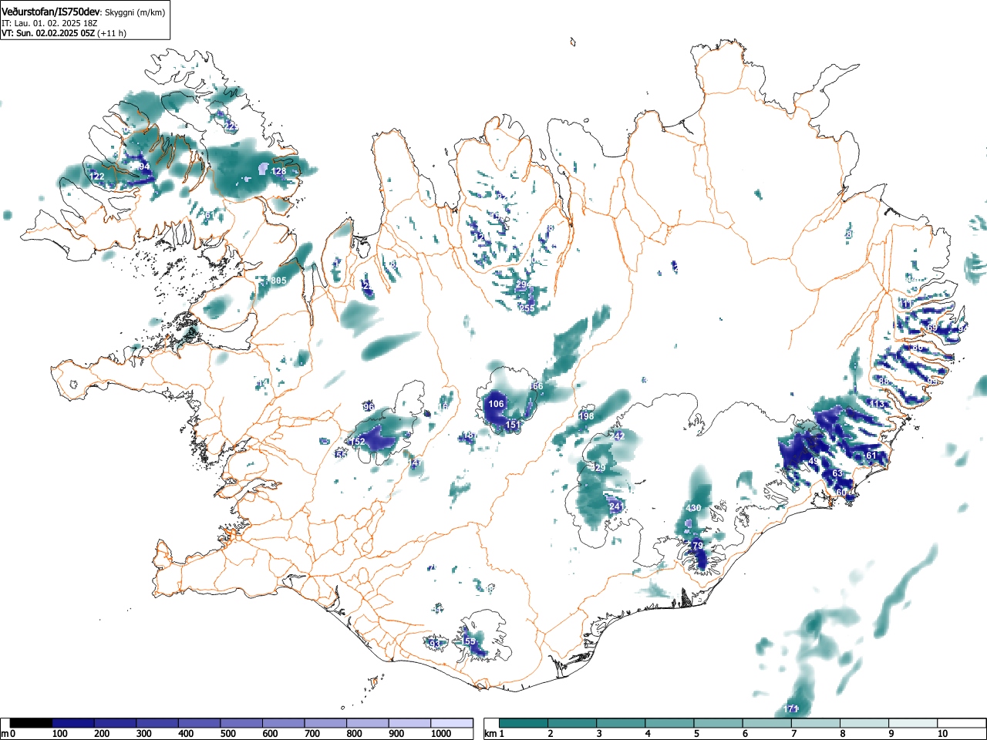Viewport: 987px width, 740px height.
Task: Click the 500–600 m legend swatch
Action: [241, 723]
